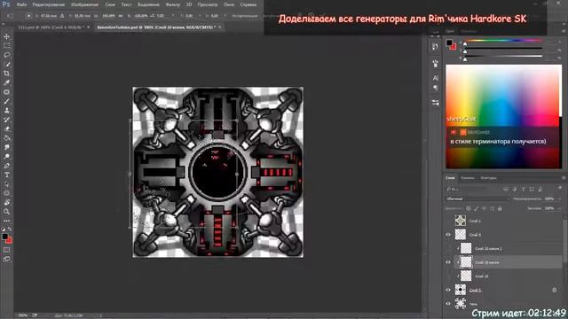
Task: Select the Magic Wand tool
Action: pyautogui.click(x=6, y=65)
